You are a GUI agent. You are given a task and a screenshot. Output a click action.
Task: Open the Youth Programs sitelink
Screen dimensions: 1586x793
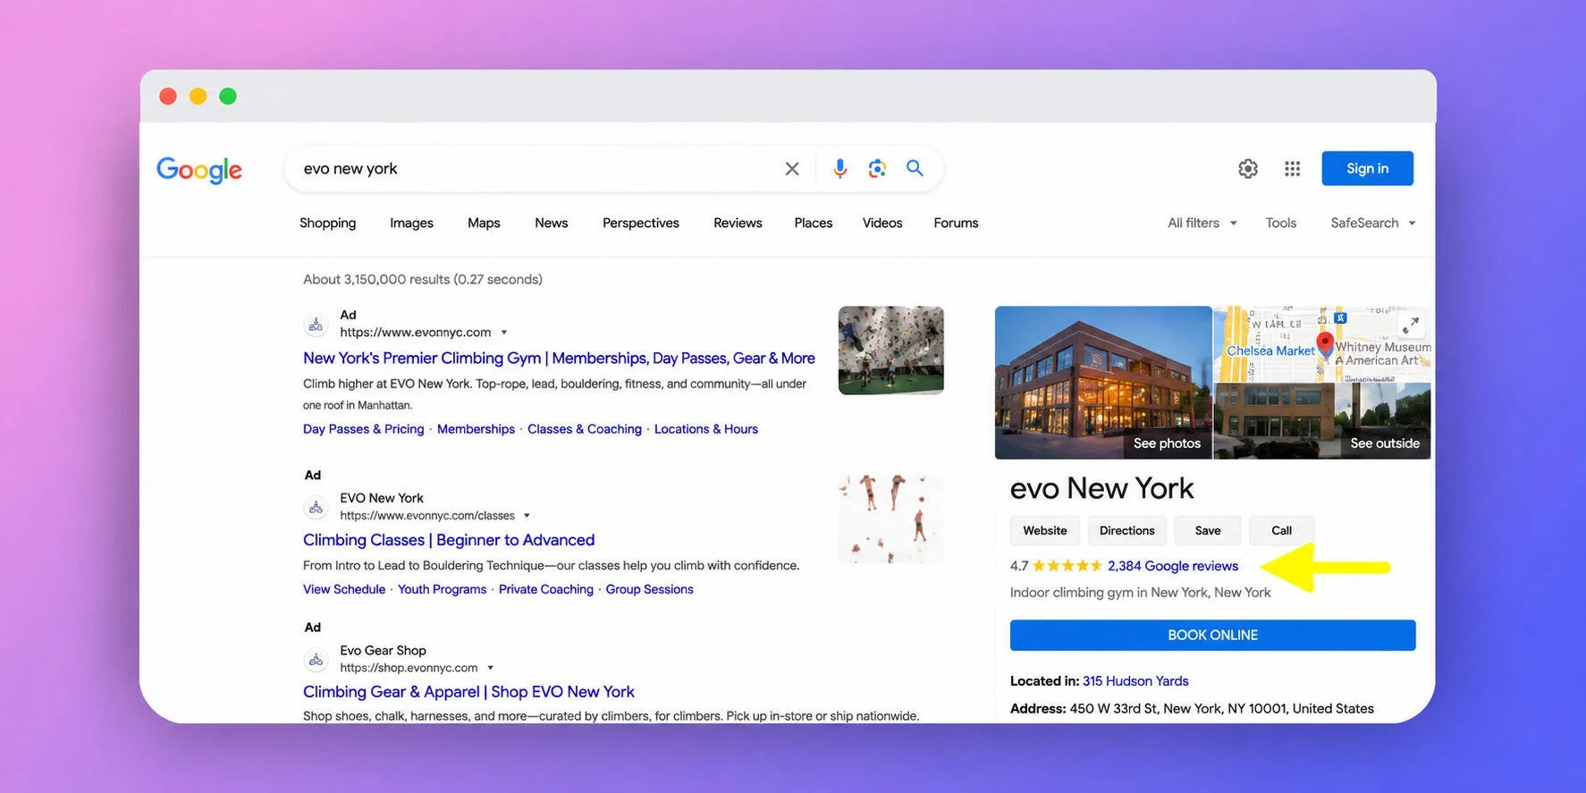click(442, 589)
